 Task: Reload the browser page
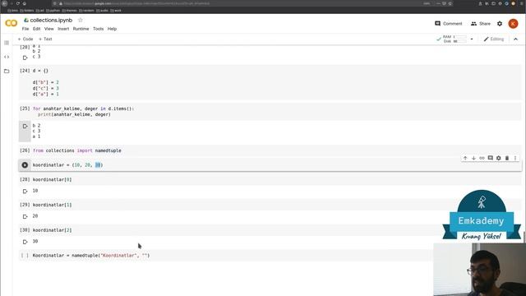(18, 3)
